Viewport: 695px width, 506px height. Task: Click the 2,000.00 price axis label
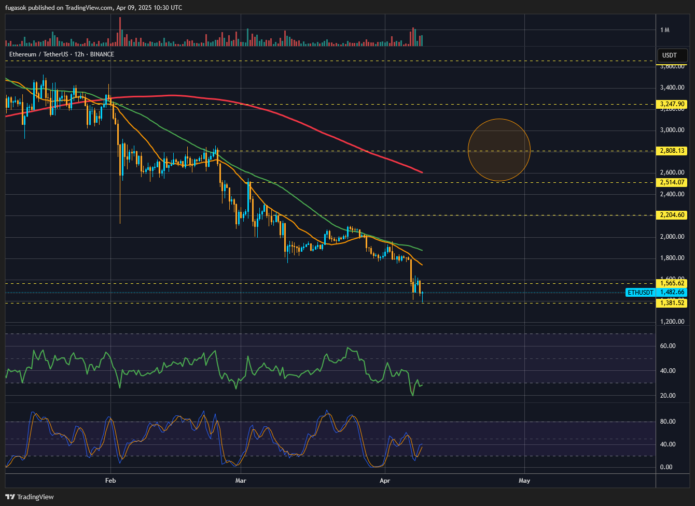[672, 237]
